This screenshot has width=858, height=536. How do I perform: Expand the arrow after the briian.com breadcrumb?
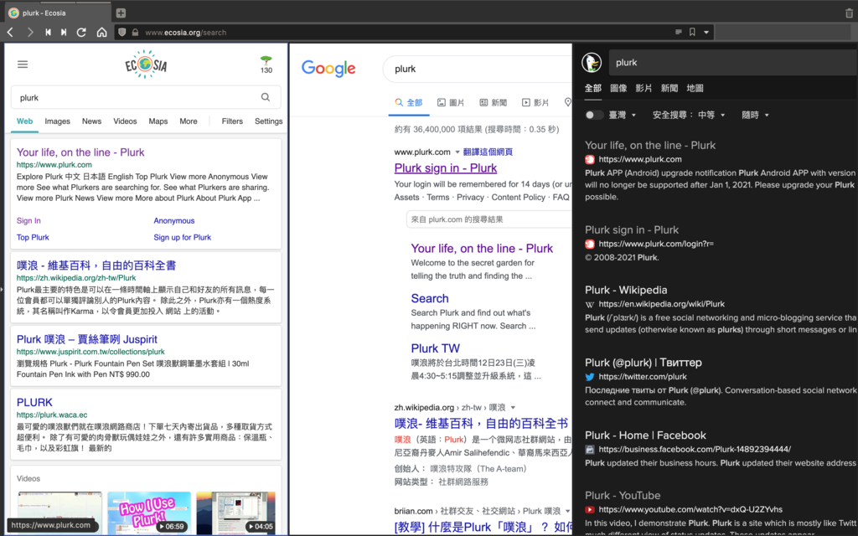pos(567,511)
